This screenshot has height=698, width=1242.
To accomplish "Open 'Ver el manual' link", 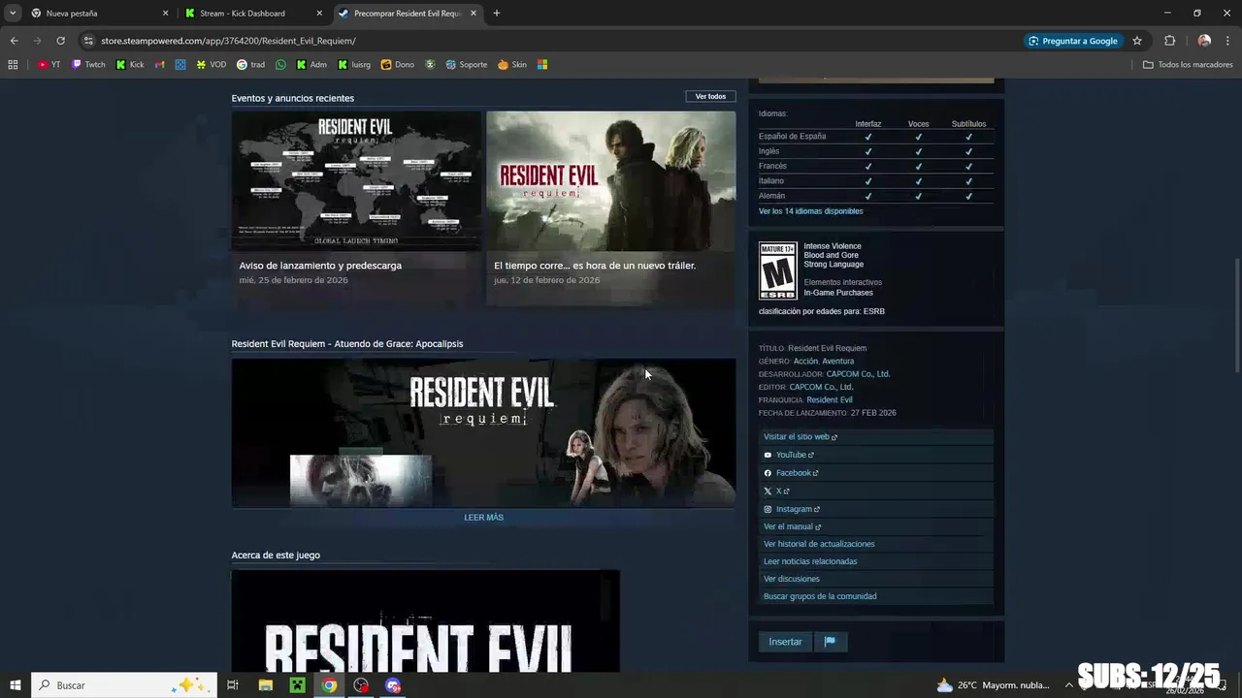I will point(792,526).
